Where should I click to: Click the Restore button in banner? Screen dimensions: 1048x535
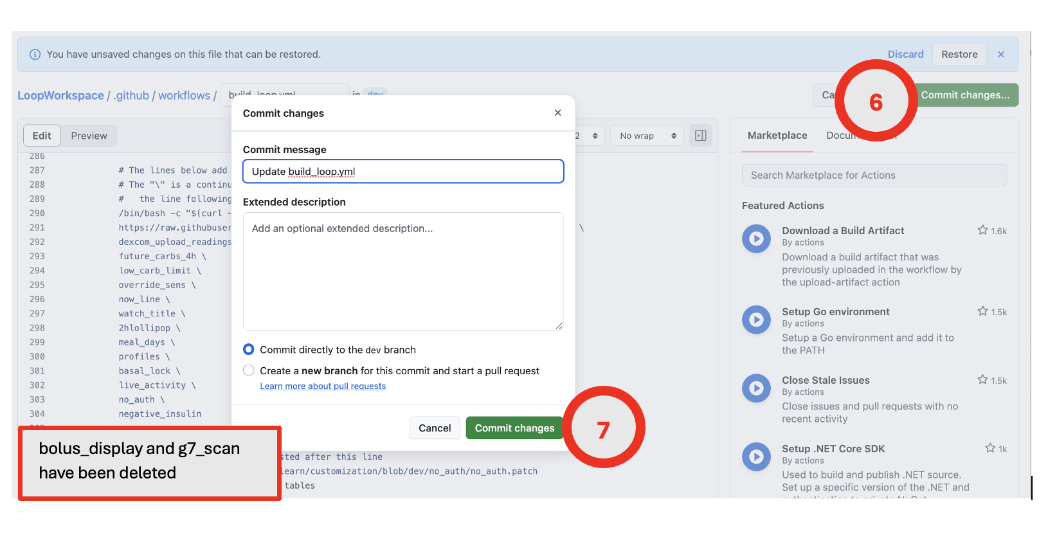(959, 55)
